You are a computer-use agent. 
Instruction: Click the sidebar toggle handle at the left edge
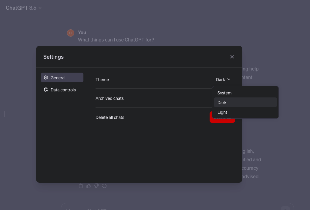coord(4,114)
